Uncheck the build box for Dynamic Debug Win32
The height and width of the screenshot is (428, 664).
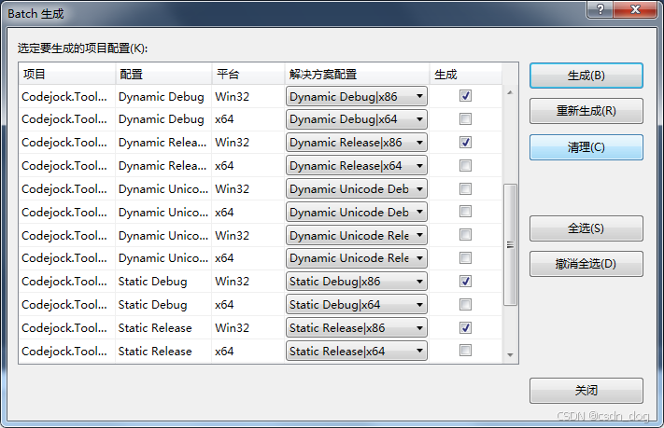coord(465,96)
